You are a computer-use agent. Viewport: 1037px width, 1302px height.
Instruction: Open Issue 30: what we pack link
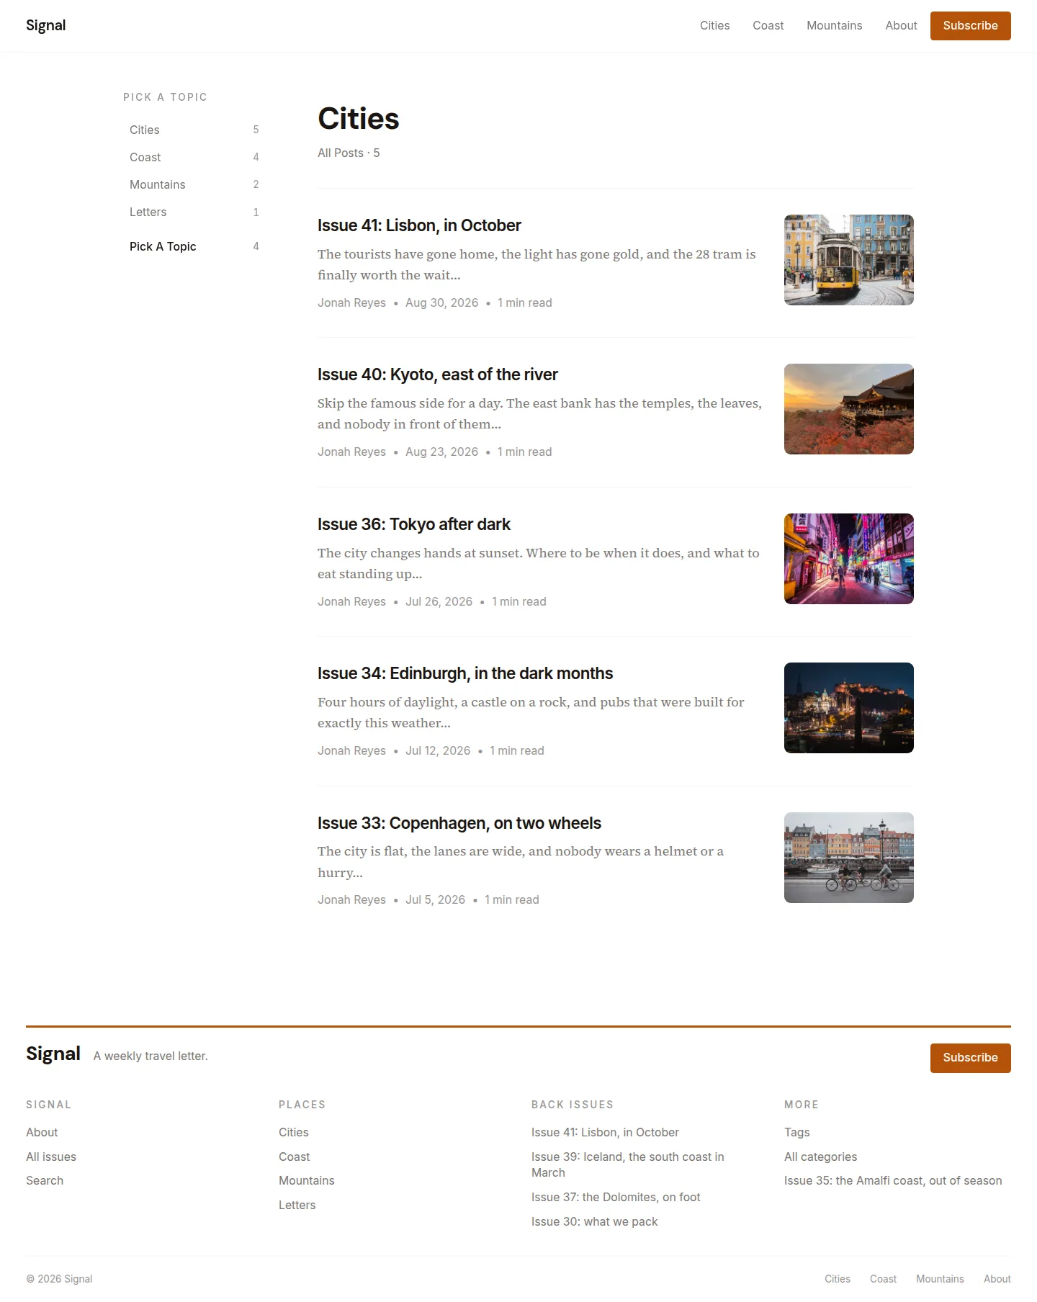[594, 1221]
